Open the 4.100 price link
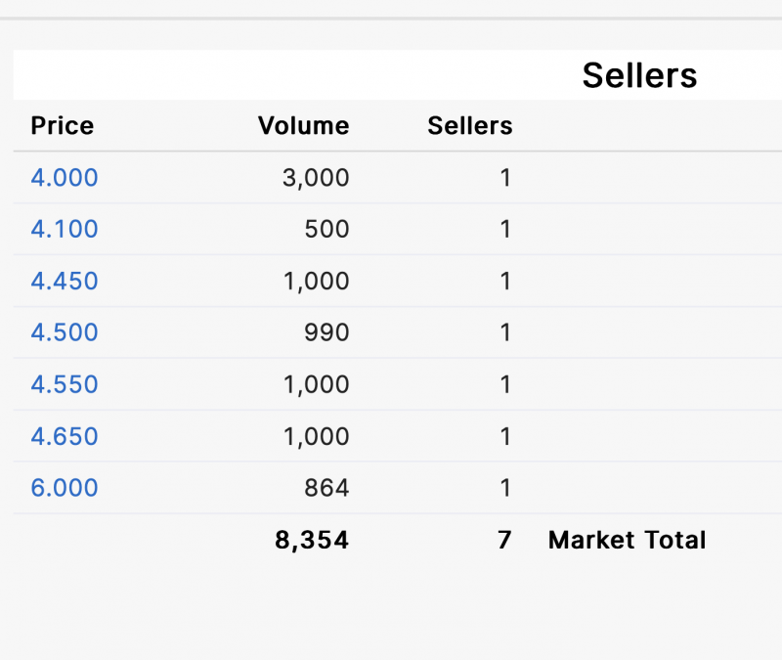Viewport: 782px width, 660px height. pos(65,230)
